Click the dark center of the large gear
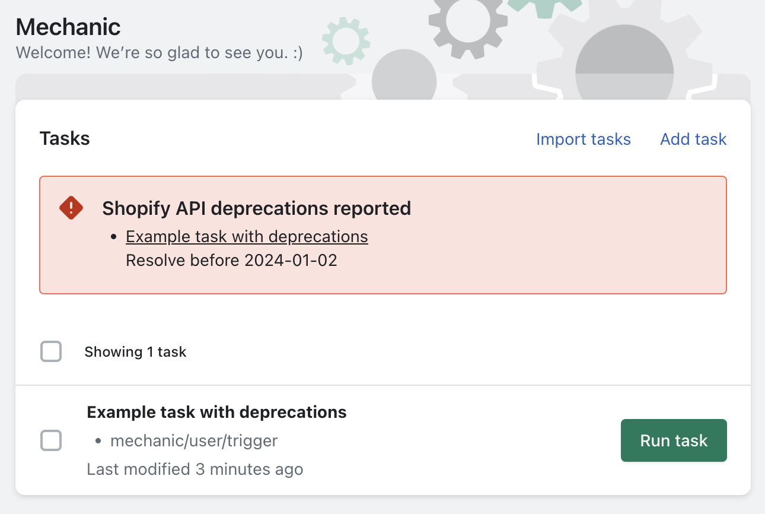 pyautogui.click(x=624, y=65)
